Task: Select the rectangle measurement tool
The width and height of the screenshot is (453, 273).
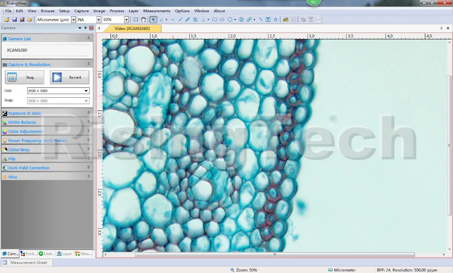Action: (x=214, y=19)
